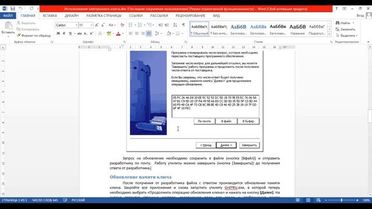Cut selection with Вырезать
The image size is (372, 209).
tap(26, 23)
